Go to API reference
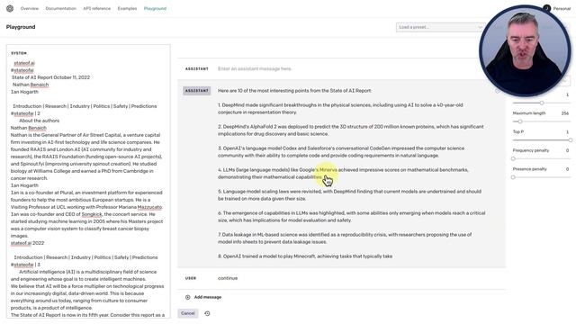The height and width of the screenshot is (324, 576). pyautogui.click(x=97, y=8)
